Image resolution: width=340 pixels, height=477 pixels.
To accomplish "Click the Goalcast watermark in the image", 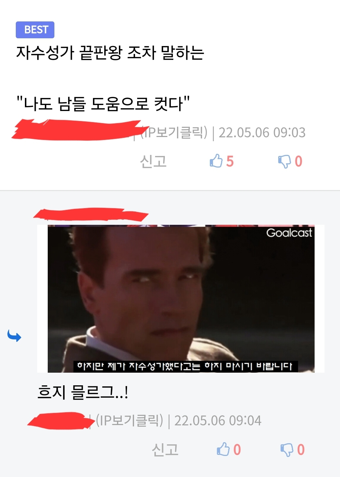I will 289,233.
